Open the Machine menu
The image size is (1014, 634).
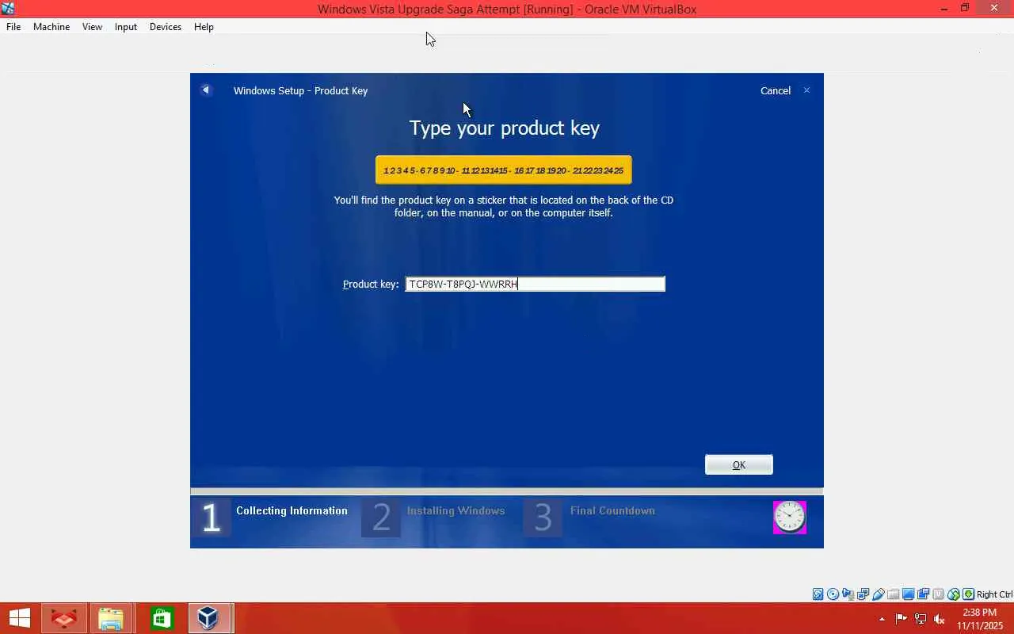point(51,27)
